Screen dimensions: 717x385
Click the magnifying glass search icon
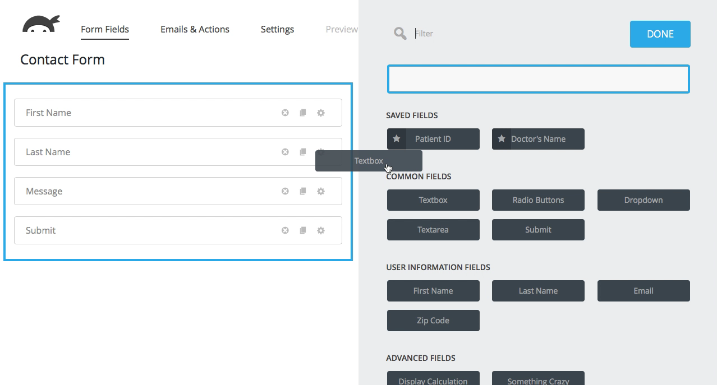click(x=400, y=34)
